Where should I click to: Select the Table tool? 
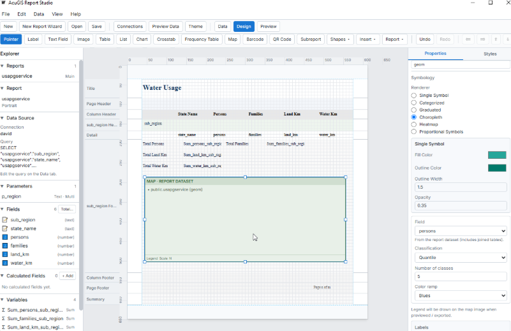[105, 39]
